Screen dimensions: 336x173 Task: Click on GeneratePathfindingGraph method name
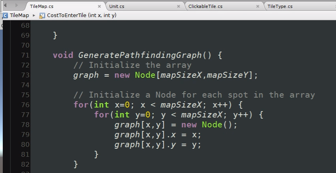tap(140, 56)
